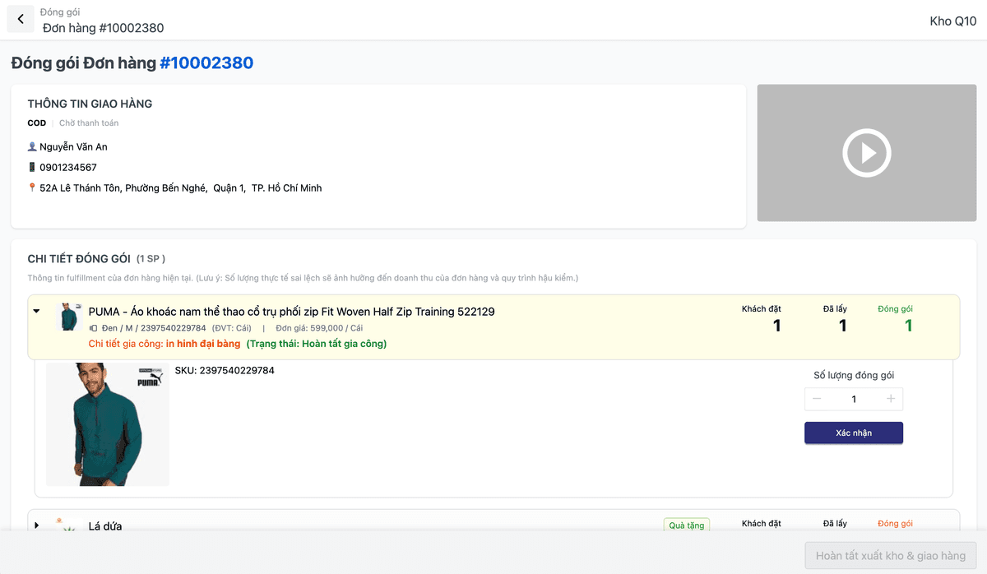Viewport: 987px width, 574px height.
Task: Increase packing quantity with plus button
Action: [x=891, y=399]
